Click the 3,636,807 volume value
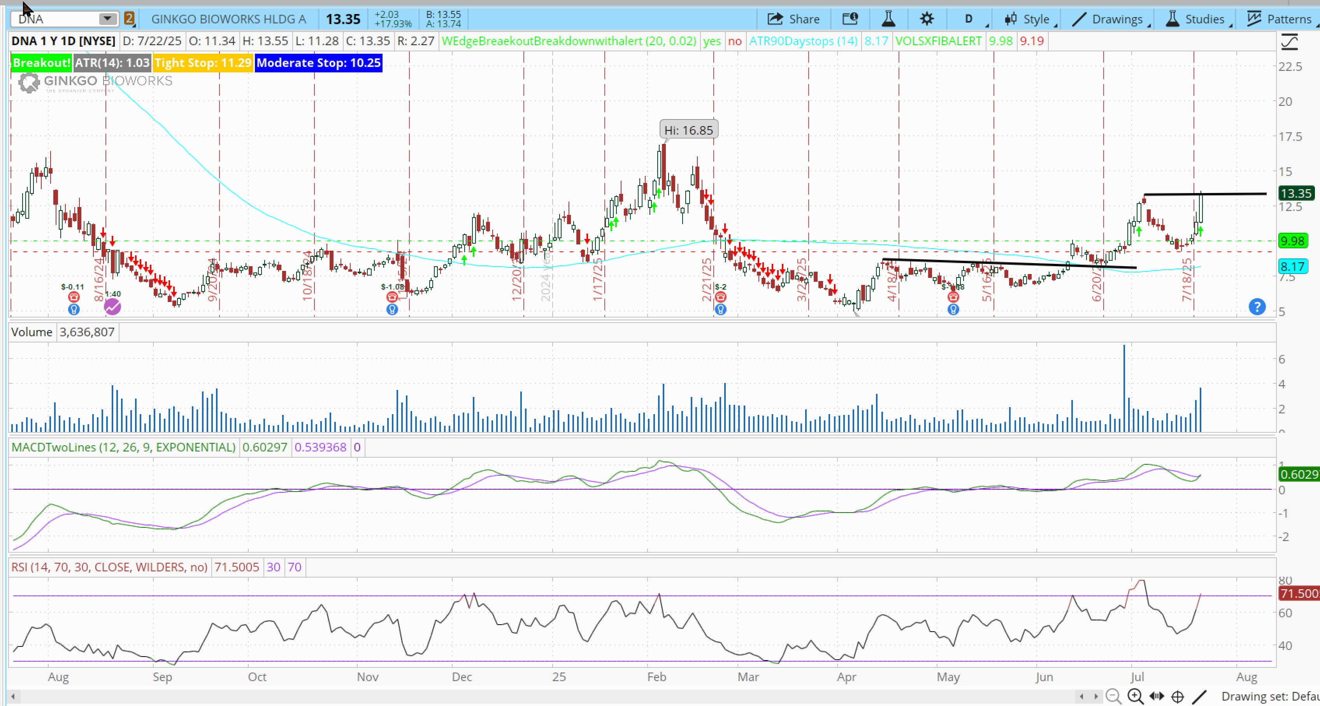Viewport: 1320px width, 706px height. (87, 332)
